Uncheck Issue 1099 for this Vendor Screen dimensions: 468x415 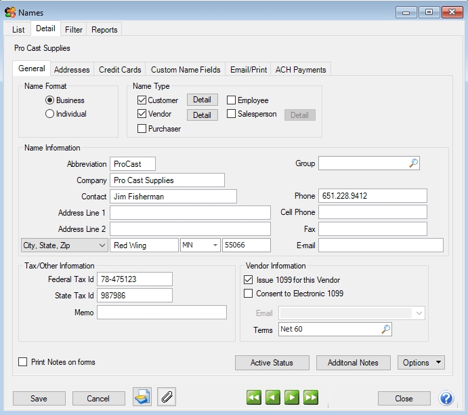249,280
